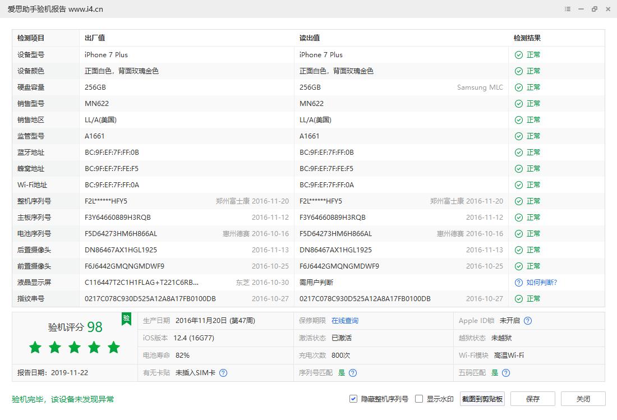Click the 关闭 button
617x420 pixels.
pyautogui.click(x=583, y=399)
